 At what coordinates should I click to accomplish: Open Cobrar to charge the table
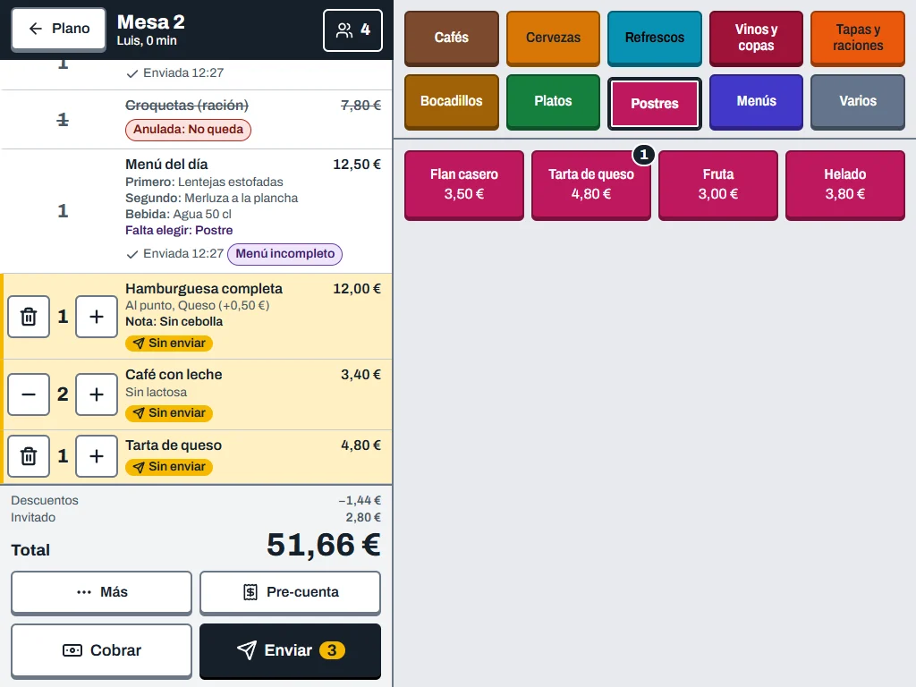click(102, 650)
